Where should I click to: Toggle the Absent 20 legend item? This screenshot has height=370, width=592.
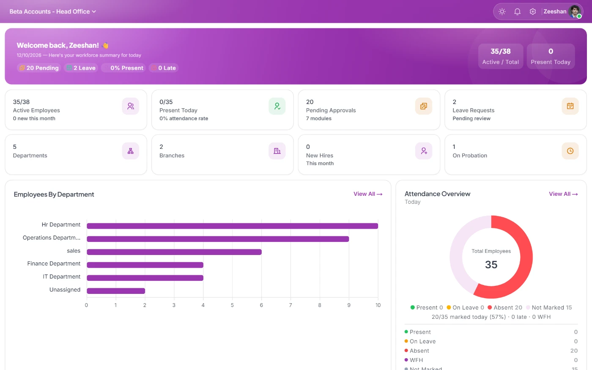(x=505, y=307)
